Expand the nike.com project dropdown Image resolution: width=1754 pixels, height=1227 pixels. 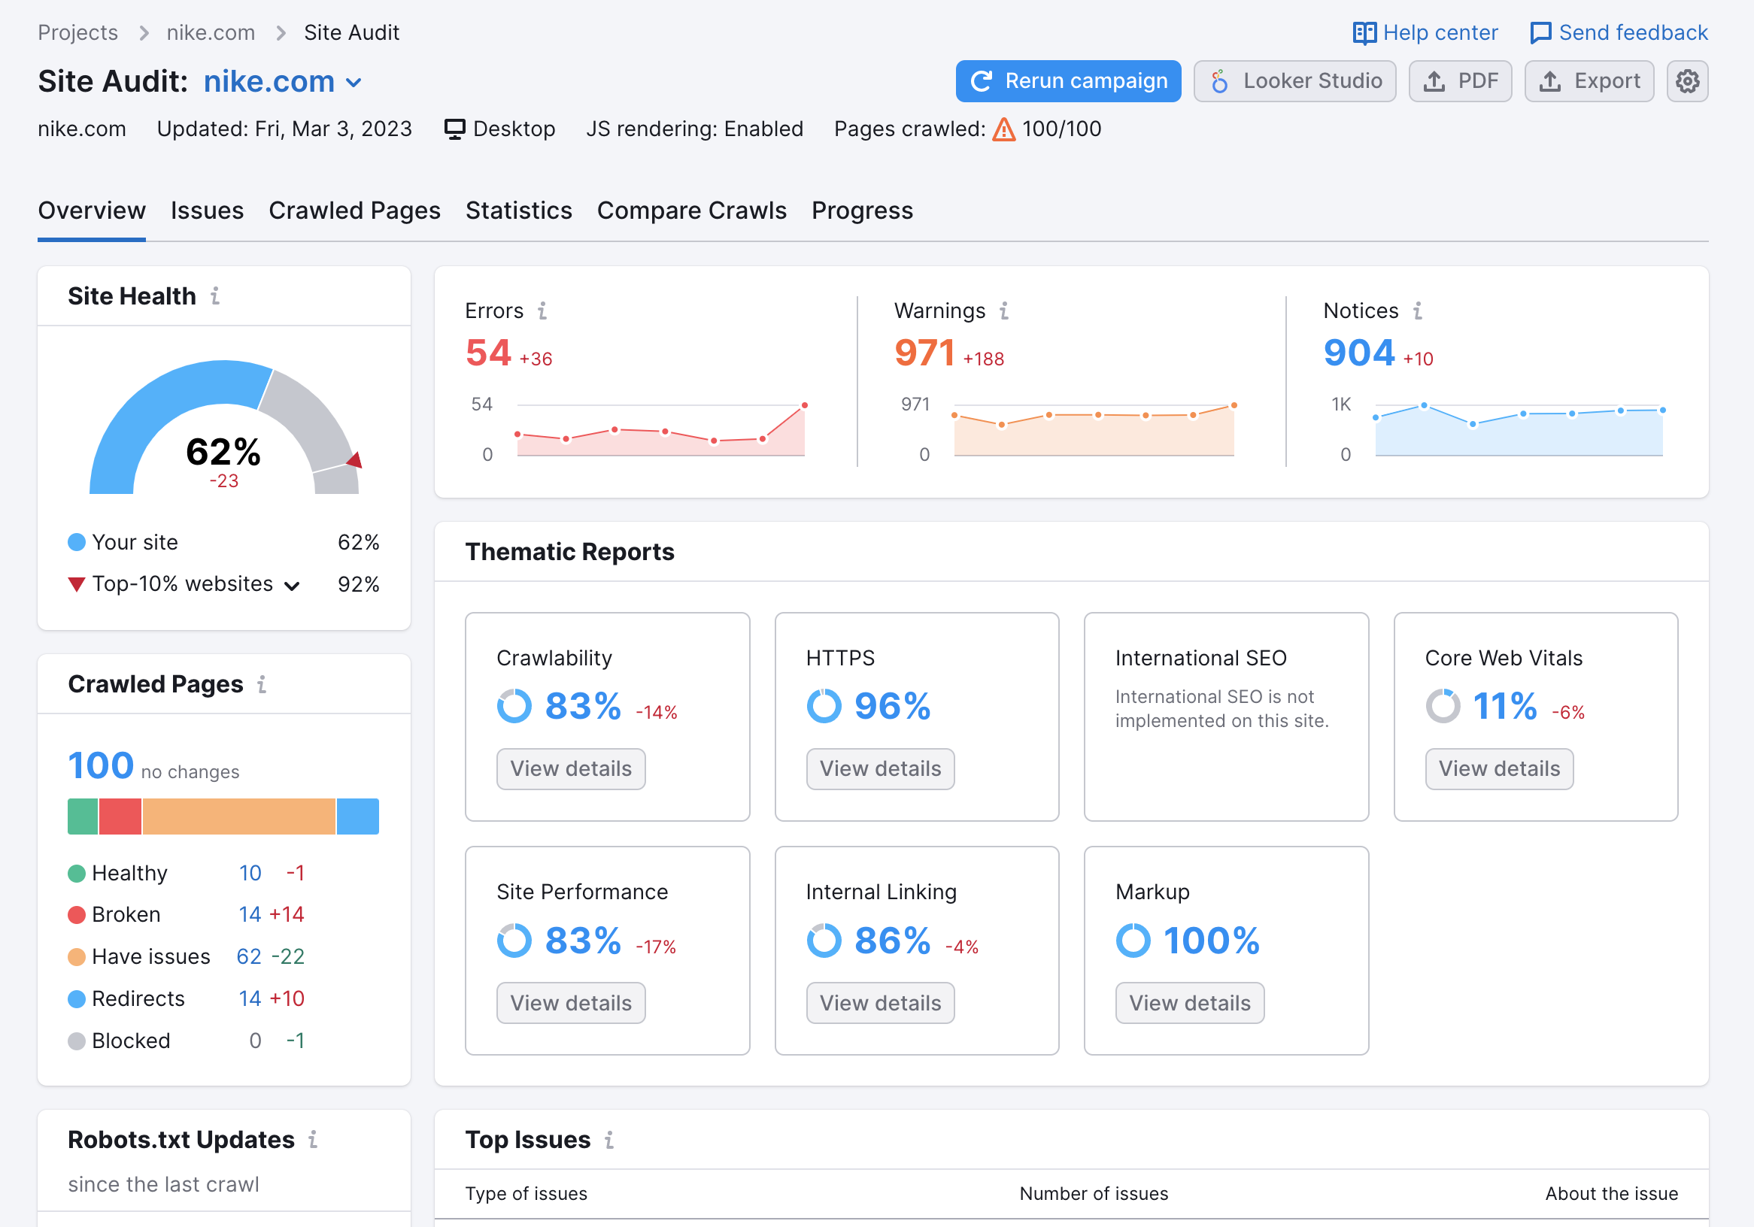coord(354,83)
